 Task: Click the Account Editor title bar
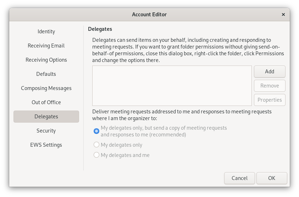[x=149, y=15]
